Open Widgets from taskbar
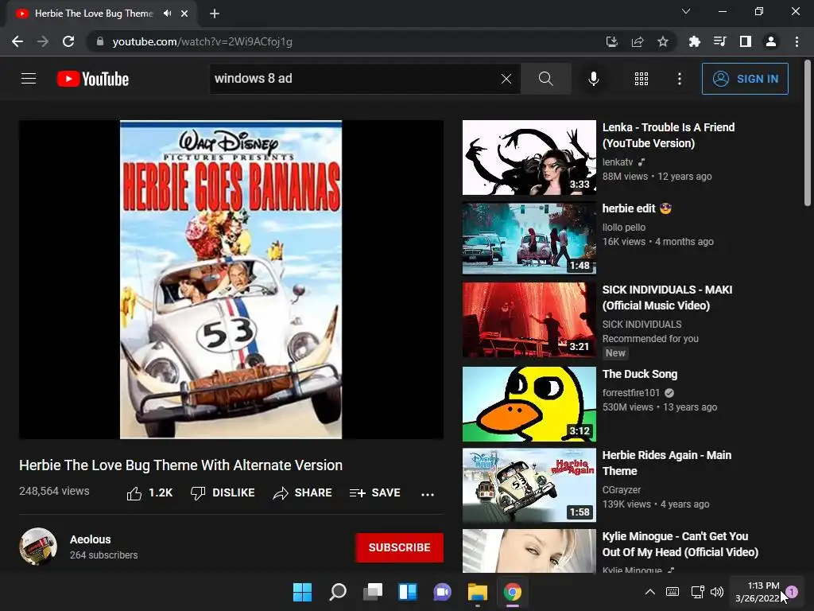Image resolution: width=814 pixels, height=611 pixels. (408, 592)
